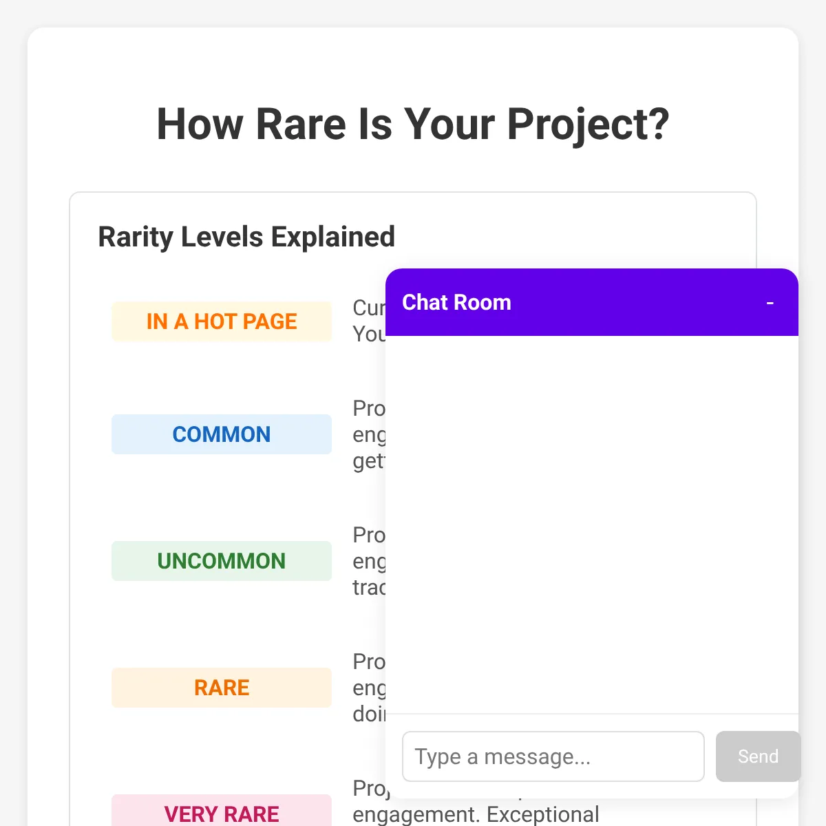Select the blue COMMON rarity badge

pyautogui.click(x=222, y=434)
